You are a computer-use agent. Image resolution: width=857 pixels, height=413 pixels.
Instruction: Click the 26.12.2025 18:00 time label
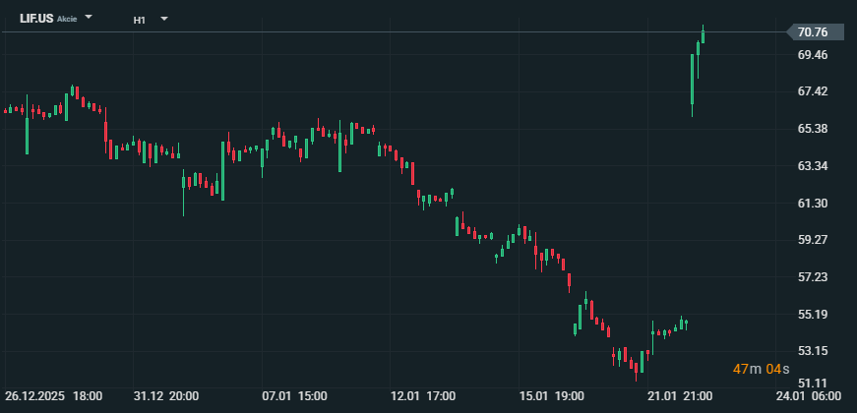53,395
